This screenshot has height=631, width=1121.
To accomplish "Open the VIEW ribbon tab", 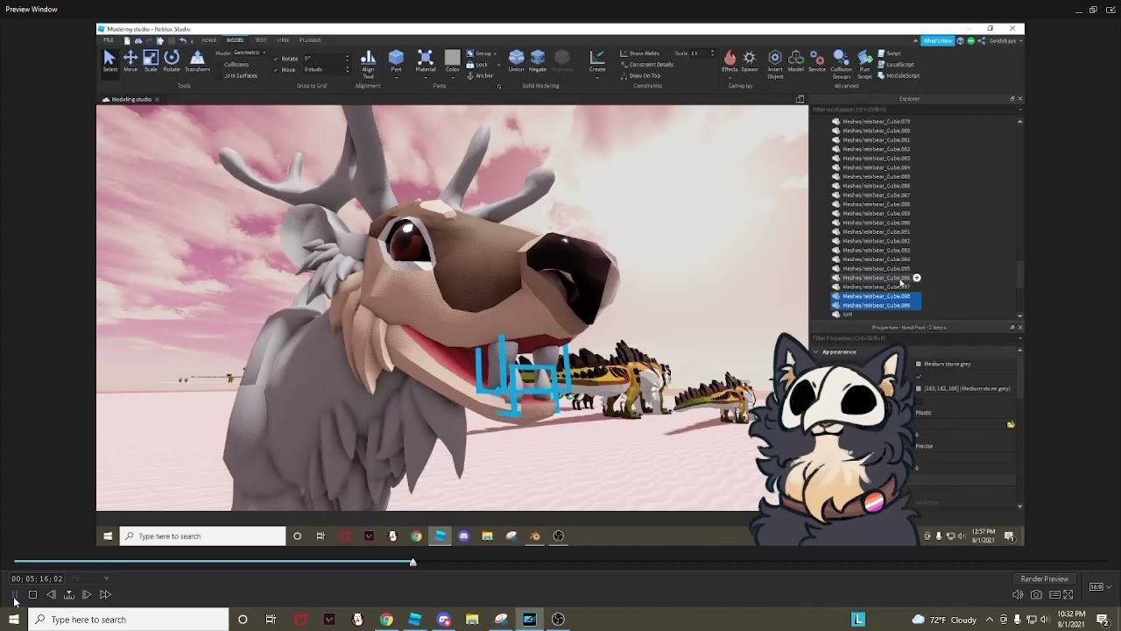I will pos(283,40).
